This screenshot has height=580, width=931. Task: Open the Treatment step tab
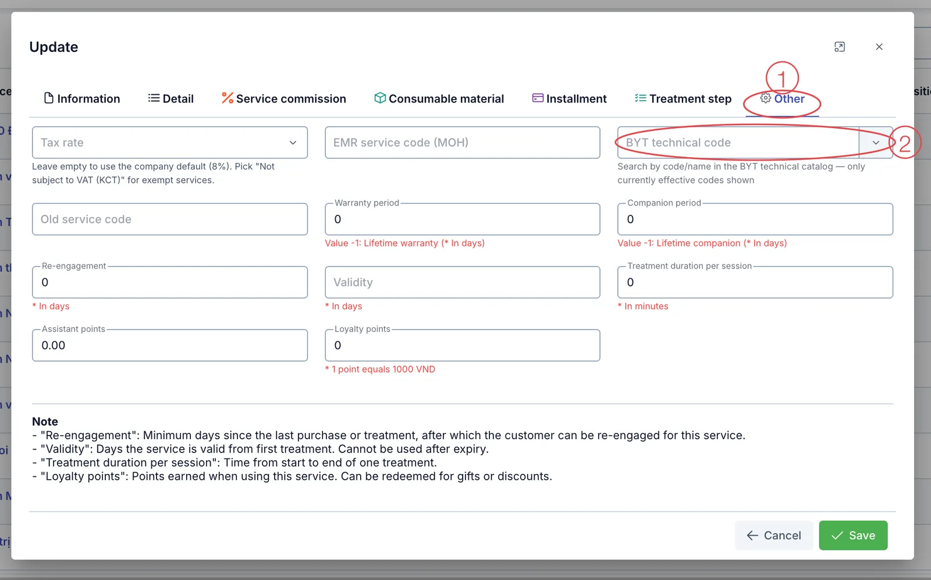pos(683,98)
